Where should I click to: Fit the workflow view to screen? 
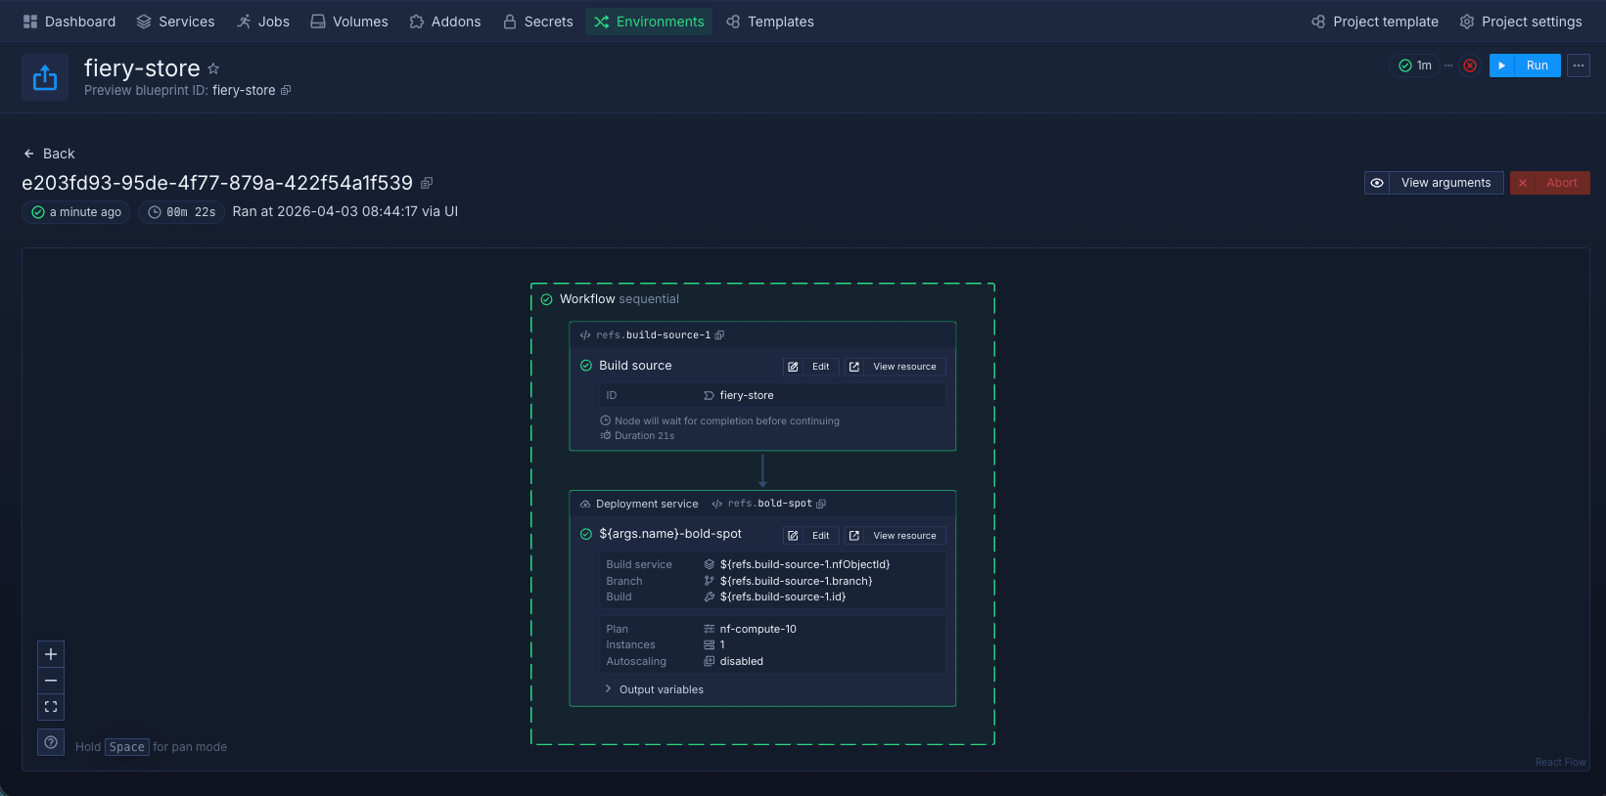[x=51, y=707]
